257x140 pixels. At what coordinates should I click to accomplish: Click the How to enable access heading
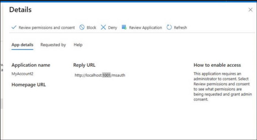pos(217,65)
